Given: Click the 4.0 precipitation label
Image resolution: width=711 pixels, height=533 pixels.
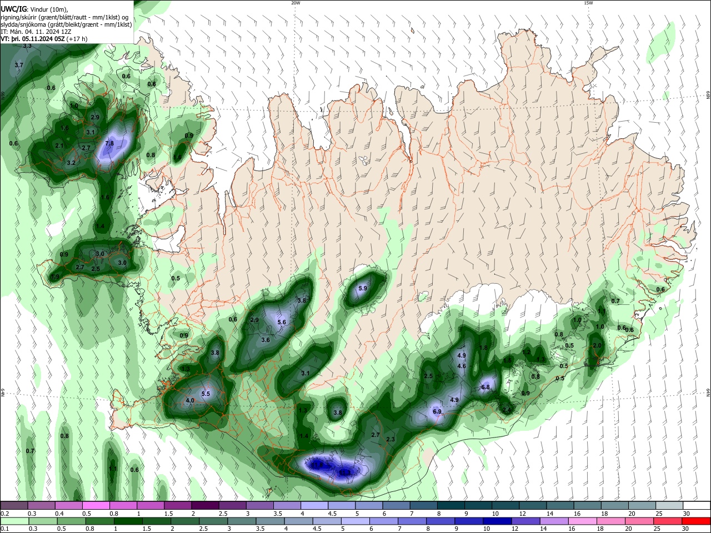Looking at the screenshot, I should 190,400.
